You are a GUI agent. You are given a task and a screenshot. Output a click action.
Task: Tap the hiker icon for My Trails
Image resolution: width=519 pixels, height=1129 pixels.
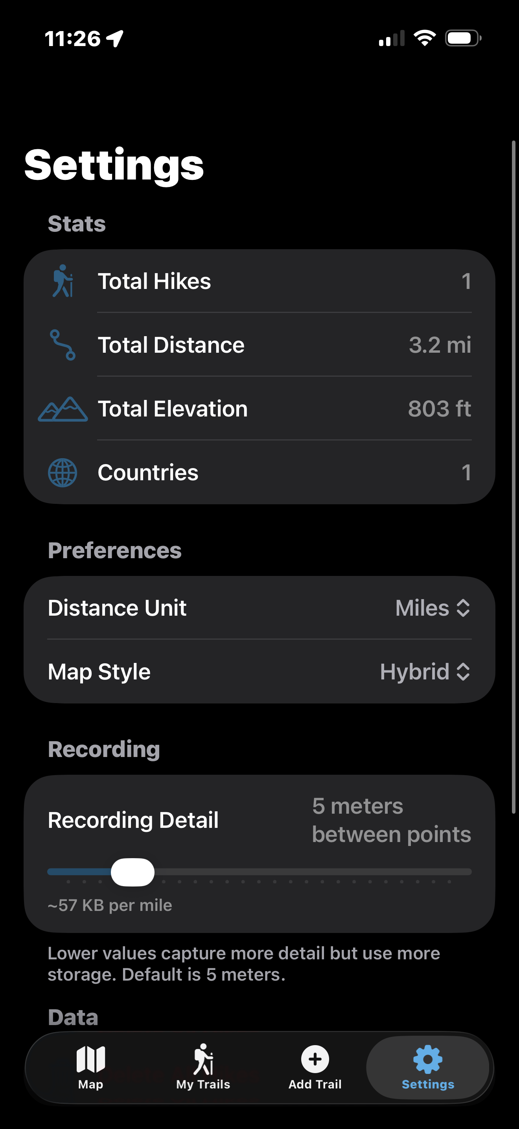[203, 1059]
